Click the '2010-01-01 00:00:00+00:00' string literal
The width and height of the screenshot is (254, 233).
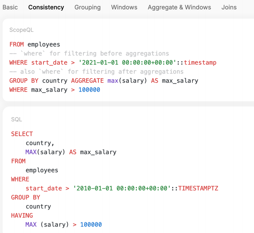click(x=122, y=188)
